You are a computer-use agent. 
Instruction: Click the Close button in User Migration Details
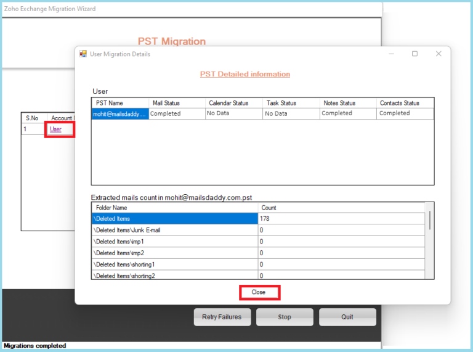[x=259, y=292]
